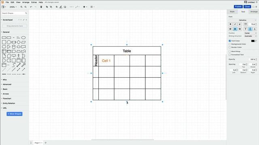The height and width of the screenshot is (145, 259).
Task: Enable the Border Color checkbox
Action: click(x=230, y=48)
